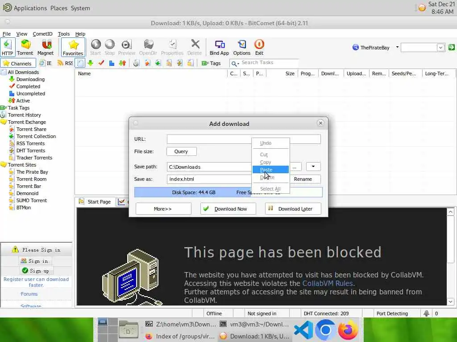Click DHT Connected: 209 in status bar
Screen dimensions: 457x342
[x=326, y=313]
